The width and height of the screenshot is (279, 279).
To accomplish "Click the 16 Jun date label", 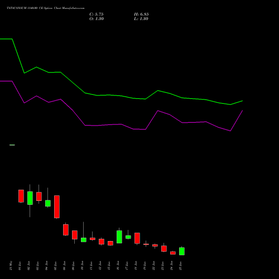I will [118, 266].
